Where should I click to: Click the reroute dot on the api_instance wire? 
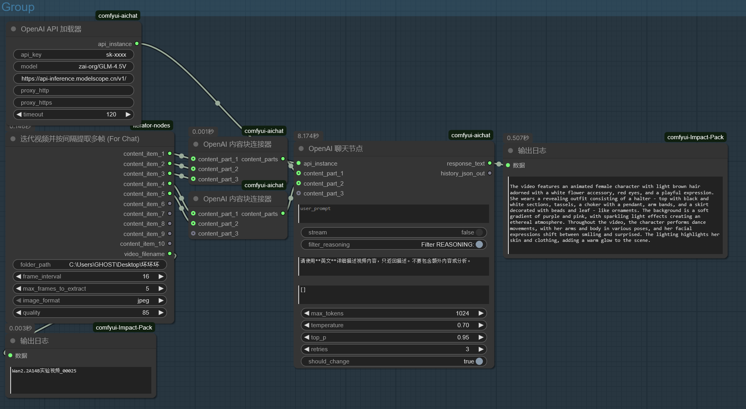(218, 103)
